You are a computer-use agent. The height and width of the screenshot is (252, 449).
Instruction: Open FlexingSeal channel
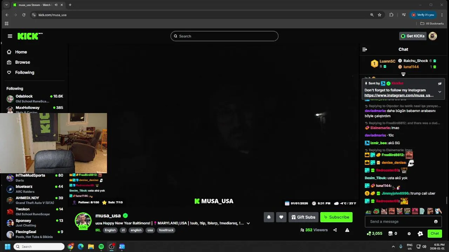(x=34, y=234)
